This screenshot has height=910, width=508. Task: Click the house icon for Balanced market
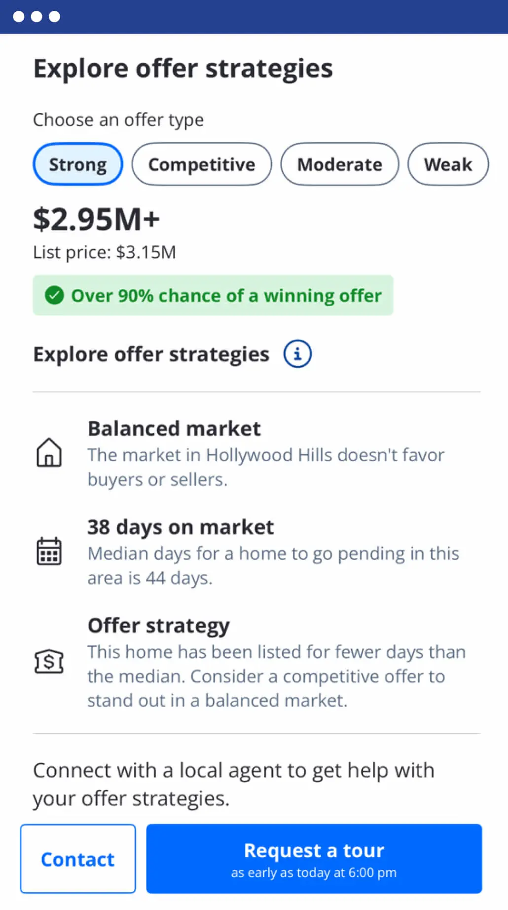click(49, 452)
